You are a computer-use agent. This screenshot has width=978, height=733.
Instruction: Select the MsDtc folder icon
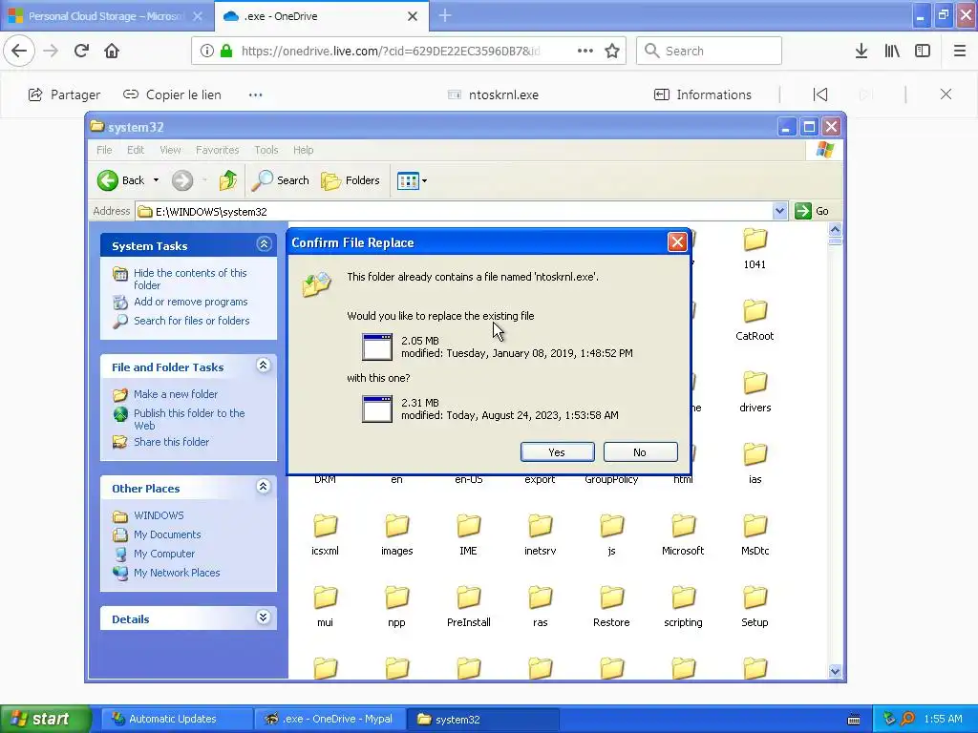point(755,526)
